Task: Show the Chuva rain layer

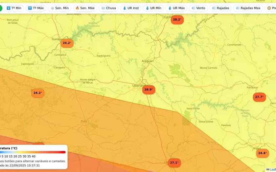Action: point(108,8)
